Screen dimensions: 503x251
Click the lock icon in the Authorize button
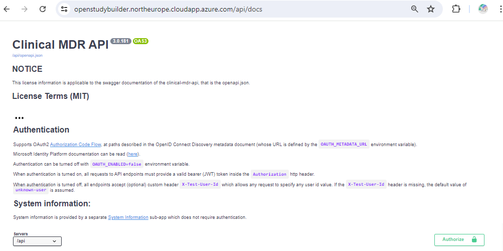474,239
